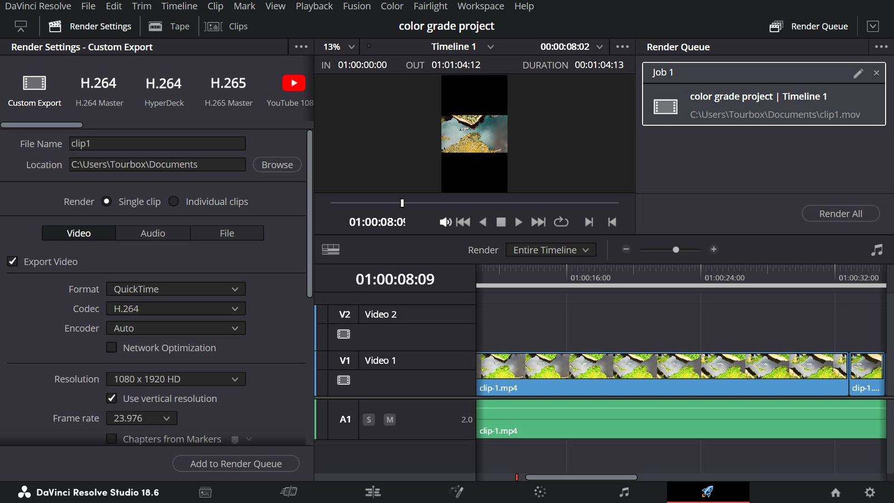Click the Render All button
Image resolution: width=894 pixels, height=503 pixels.
(840, 213)
